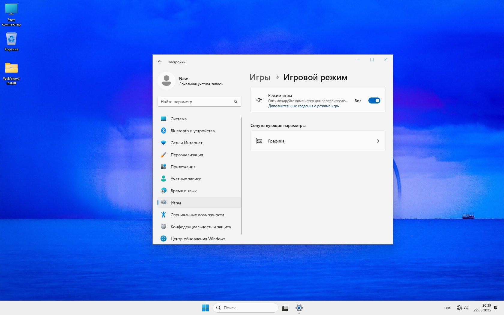Open the Графика related settings chevron
Image resolution: width=504 pixels, height=315 pixels.
click(378, 141)
